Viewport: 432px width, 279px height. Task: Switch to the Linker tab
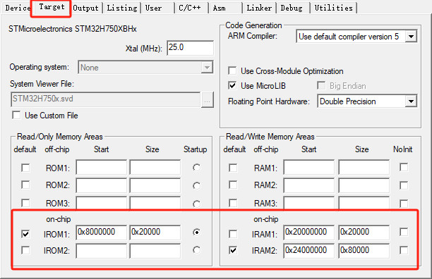click(x=259, y=8)
